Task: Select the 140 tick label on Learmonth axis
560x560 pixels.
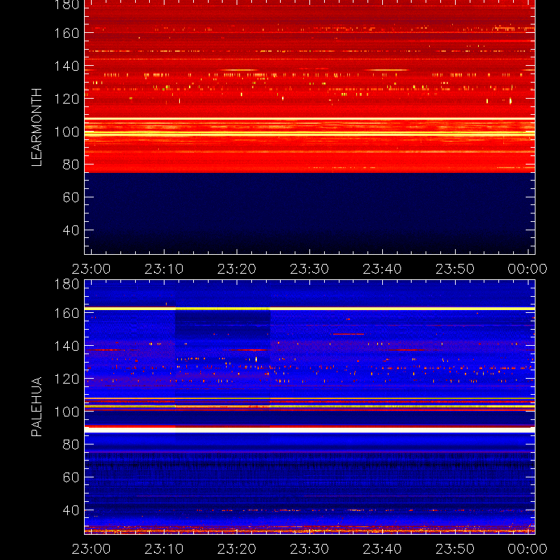Action: coord(66,66)
